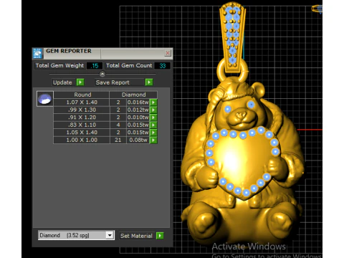Click the quantity 21 cell
The image size is (344, 258).
[118, 140]
